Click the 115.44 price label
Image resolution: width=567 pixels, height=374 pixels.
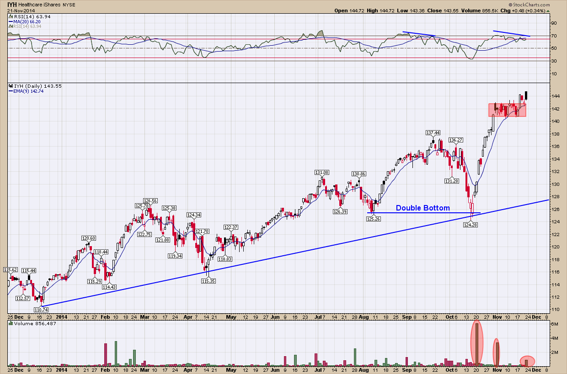[x=29, y=271]
